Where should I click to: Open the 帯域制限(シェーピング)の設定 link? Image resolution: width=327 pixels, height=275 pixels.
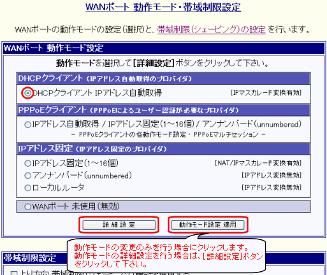(x=212, y=29)
